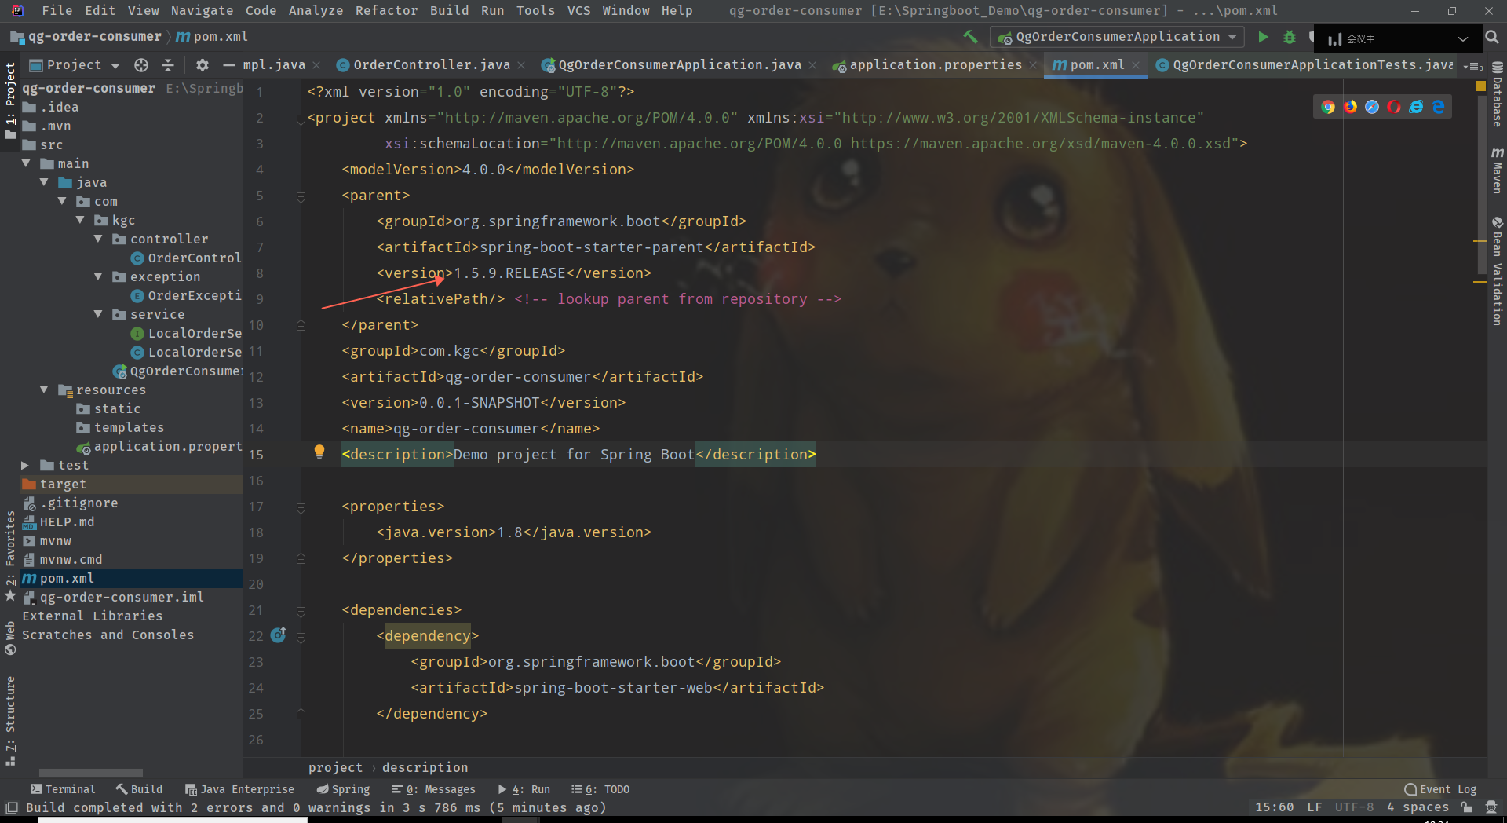Click the description breadcrumb below the editor
Viewport: 1507px width, 823px height.
coord(425,767)
